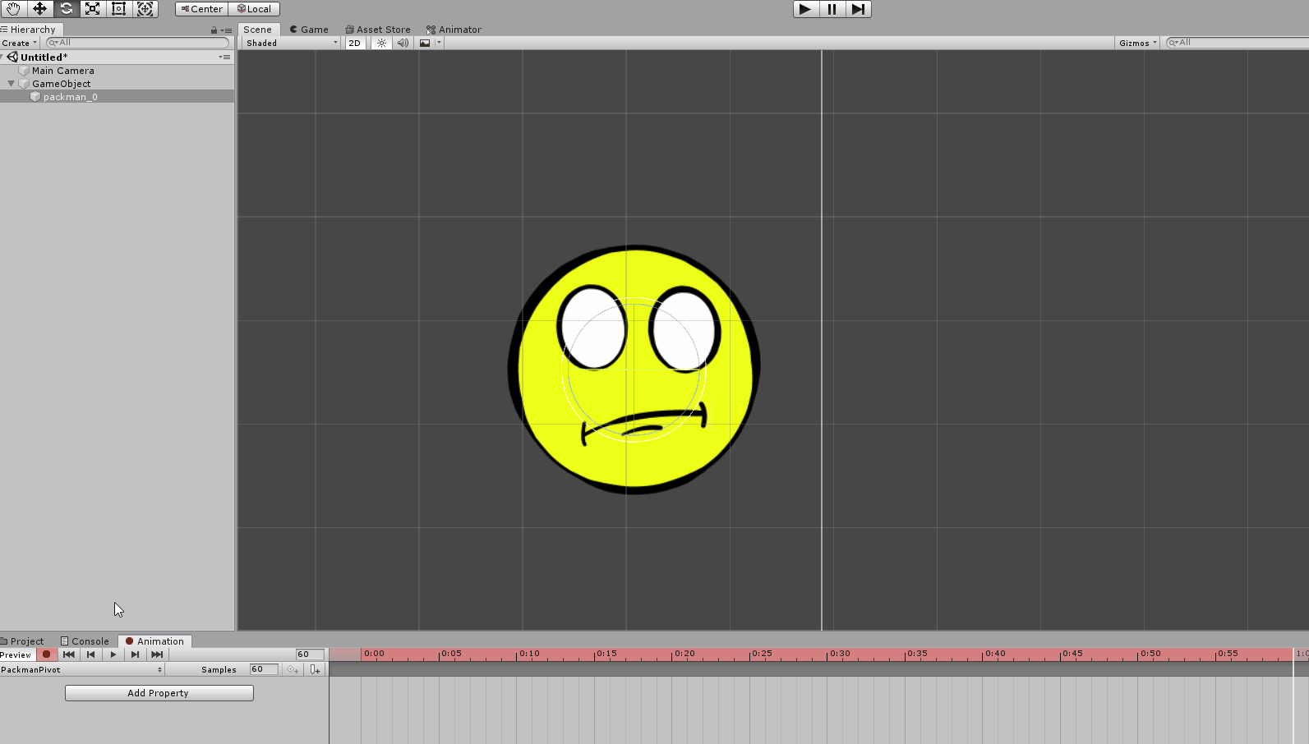The image size is (1309, 744).
Task: Click the Add Keyframe icon
Action: click(293, 670)
